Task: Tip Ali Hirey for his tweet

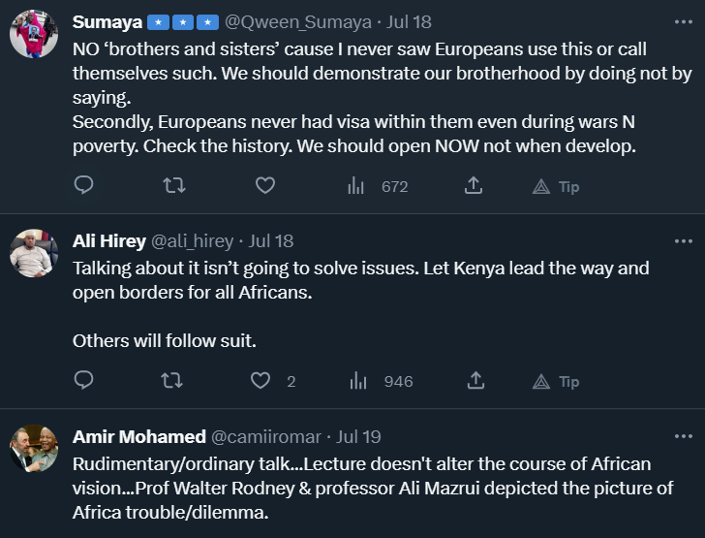Action: (556, 381)
